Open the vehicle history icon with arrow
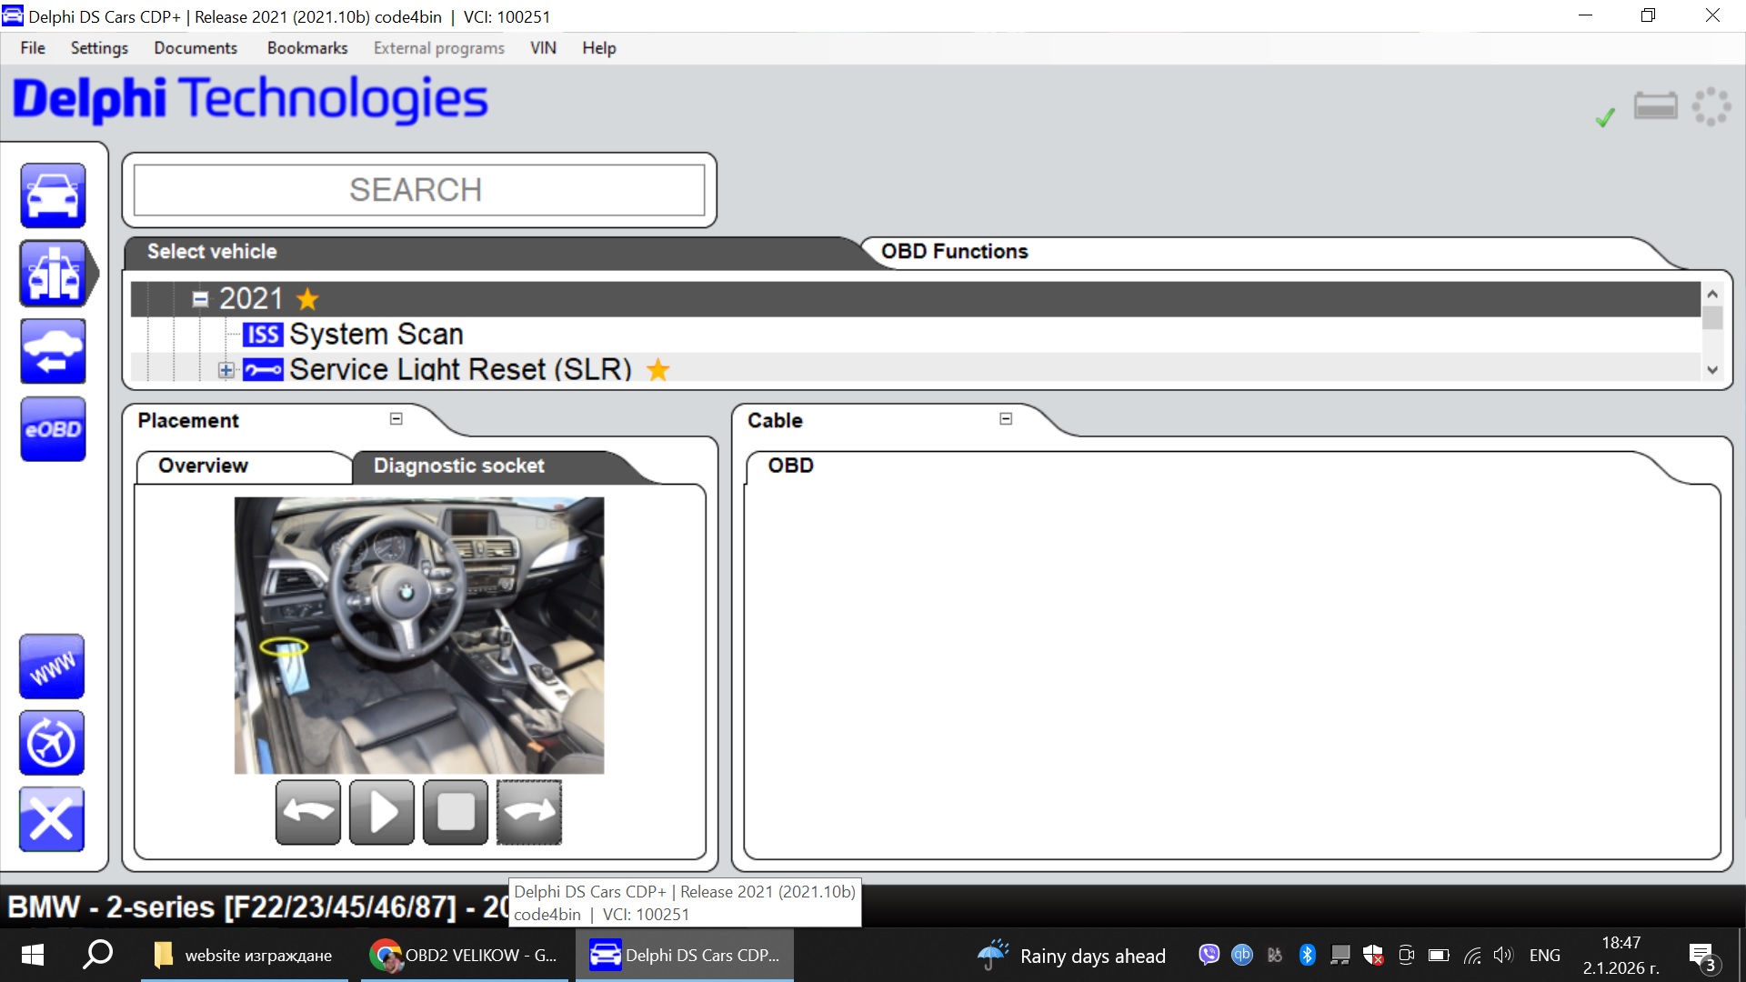The height and width of the screenshot is (982, 1746). click(x=53, y=351)
